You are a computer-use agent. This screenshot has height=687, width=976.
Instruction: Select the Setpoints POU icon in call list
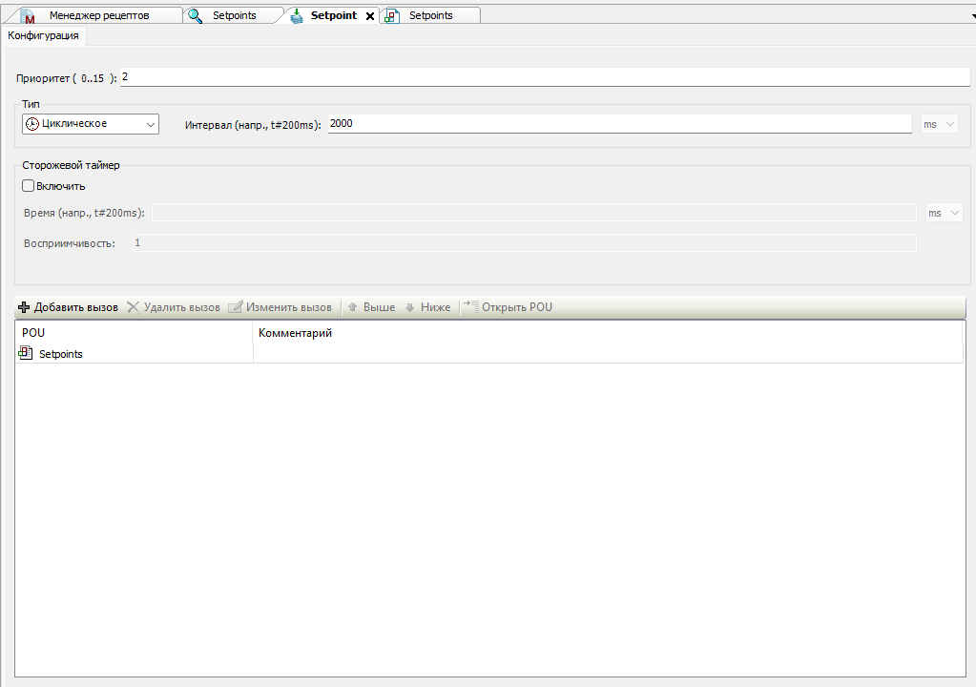pos(26,353)
